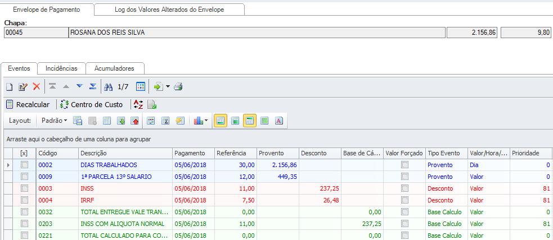Toggle the first highlighted grid view icon

pos(221,121)
